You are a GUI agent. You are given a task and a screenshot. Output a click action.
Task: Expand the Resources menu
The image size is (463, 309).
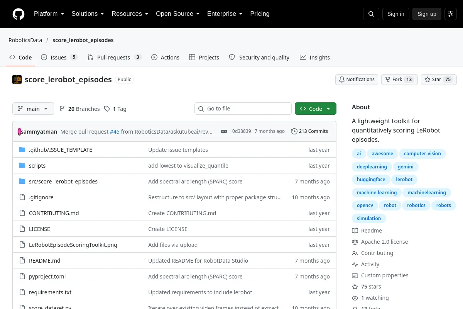point(130,14)
